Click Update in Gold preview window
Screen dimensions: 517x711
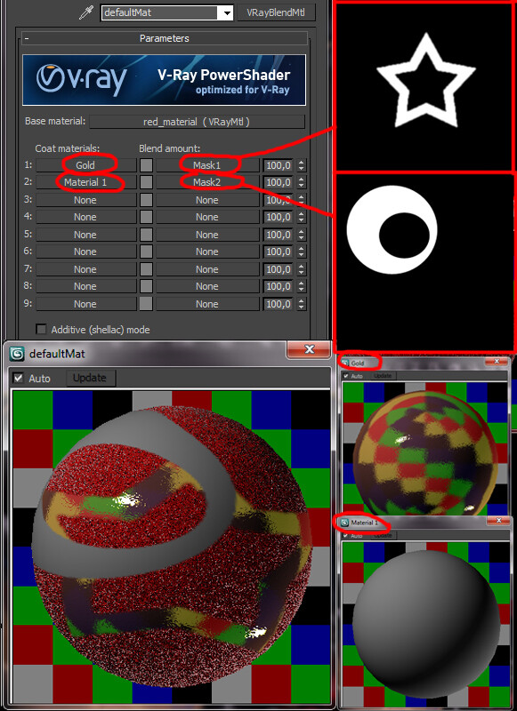(383, 376)
